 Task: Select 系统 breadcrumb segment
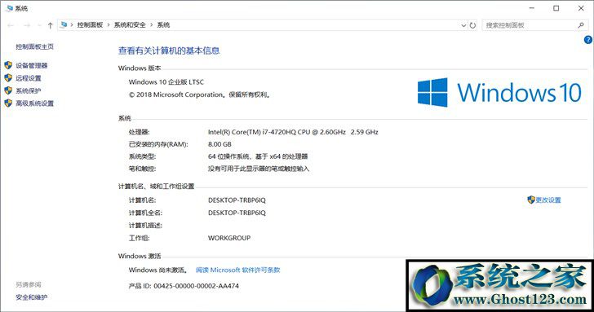click(x=163, y=25)
